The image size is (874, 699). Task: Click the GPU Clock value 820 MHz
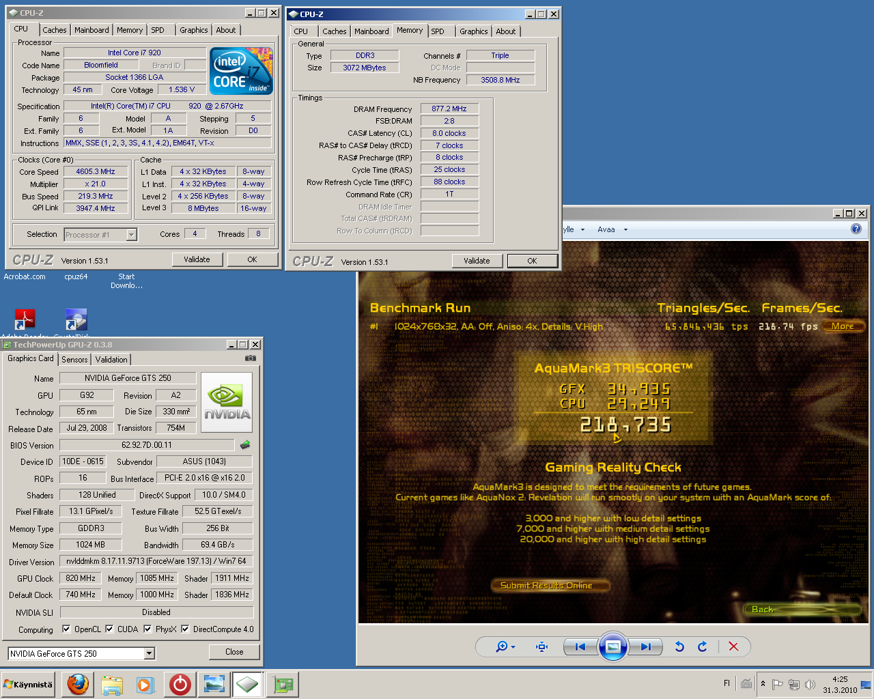click(81, 577)
